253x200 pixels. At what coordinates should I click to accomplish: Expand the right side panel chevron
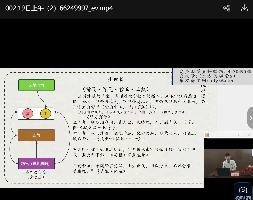tap(251, 118)
